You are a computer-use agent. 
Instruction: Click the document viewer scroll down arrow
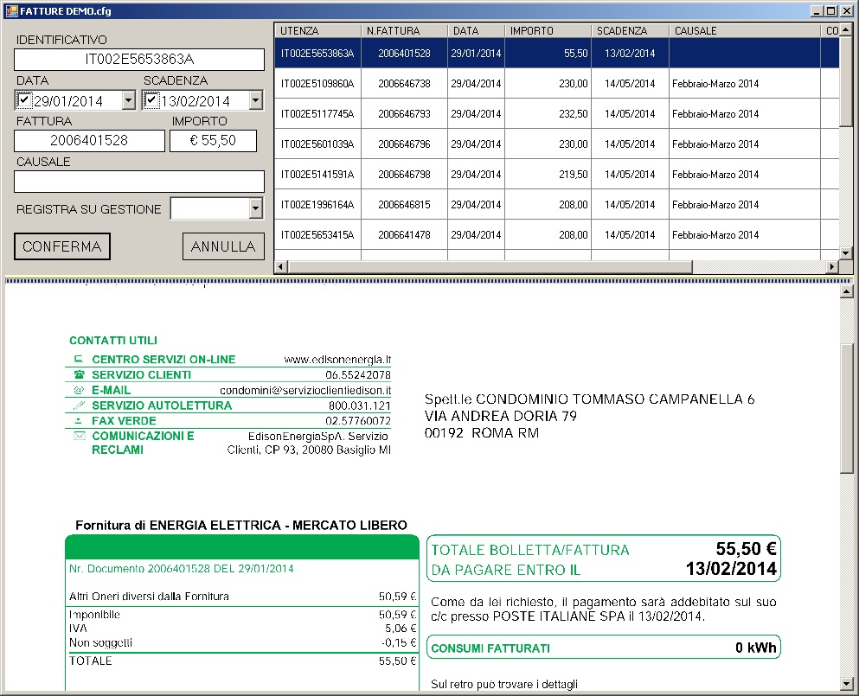pyautogui.click(x=846, y=684)
